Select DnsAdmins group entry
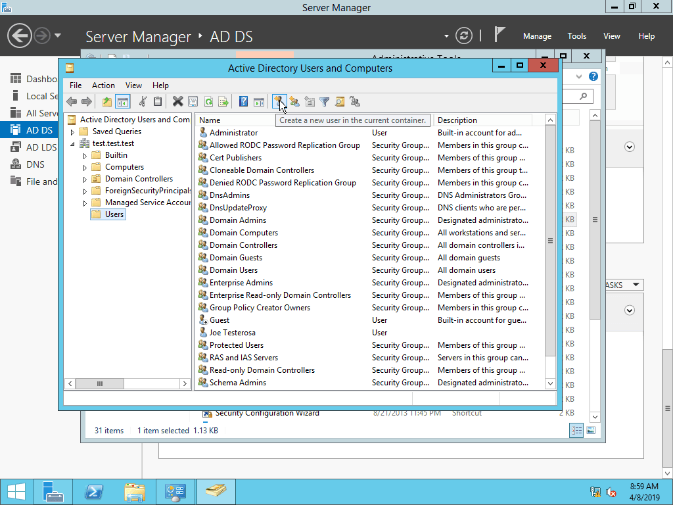Image resolution: width=673 pixels, height=505 pixels. coord(229,195)
